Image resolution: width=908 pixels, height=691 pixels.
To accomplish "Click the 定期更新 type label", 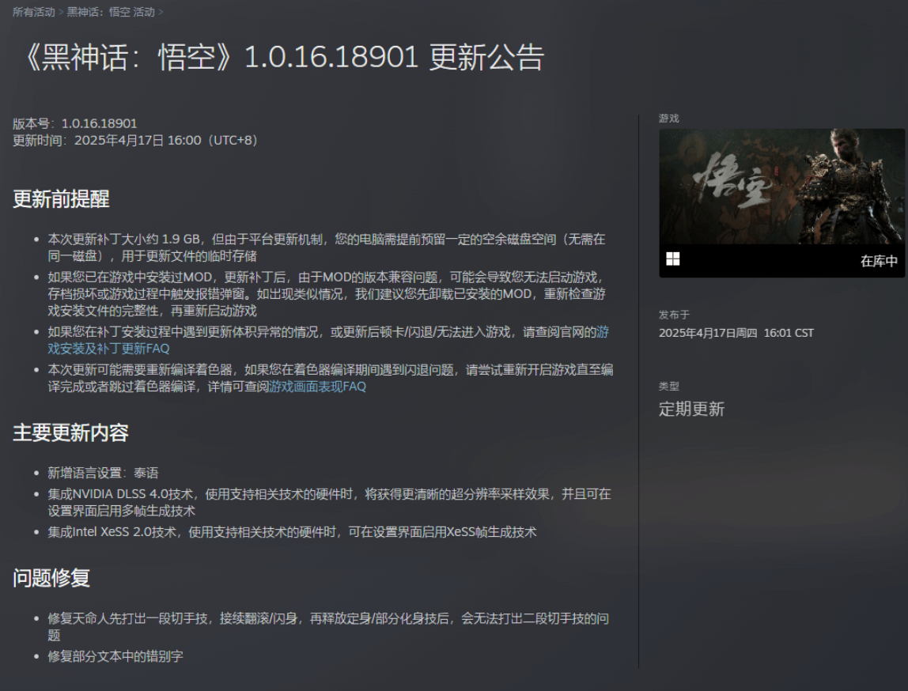I will (691, 410).
